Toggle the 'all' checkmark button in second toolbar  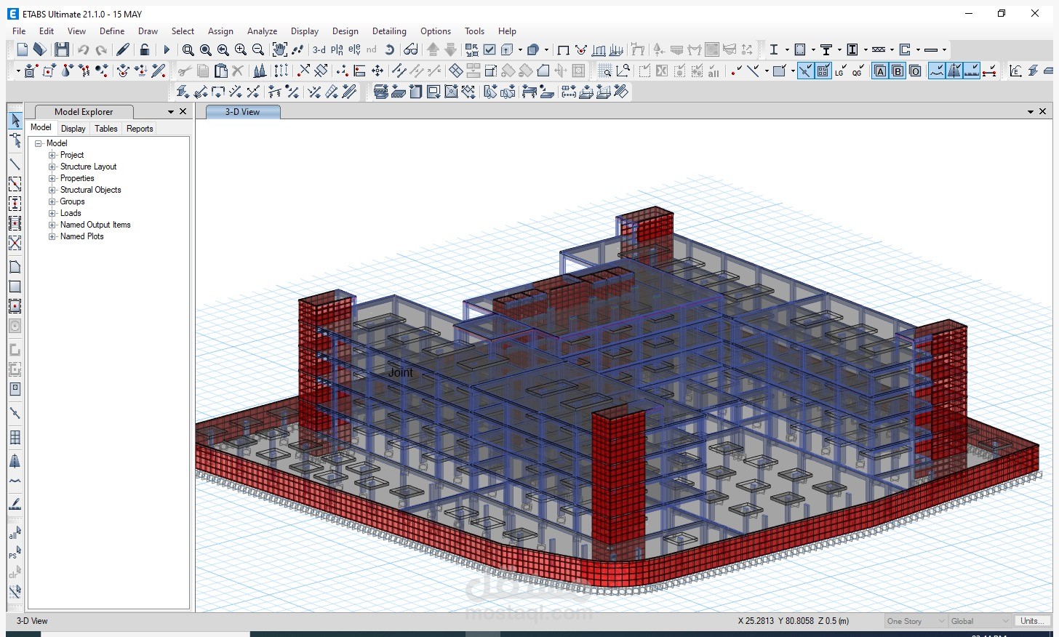[714, 71]
